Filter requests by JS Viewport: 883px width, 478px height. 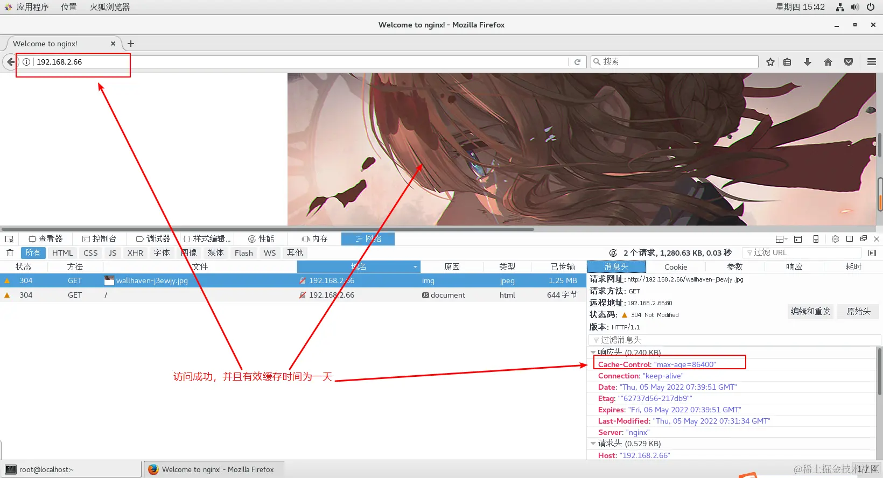pos(113,253)
